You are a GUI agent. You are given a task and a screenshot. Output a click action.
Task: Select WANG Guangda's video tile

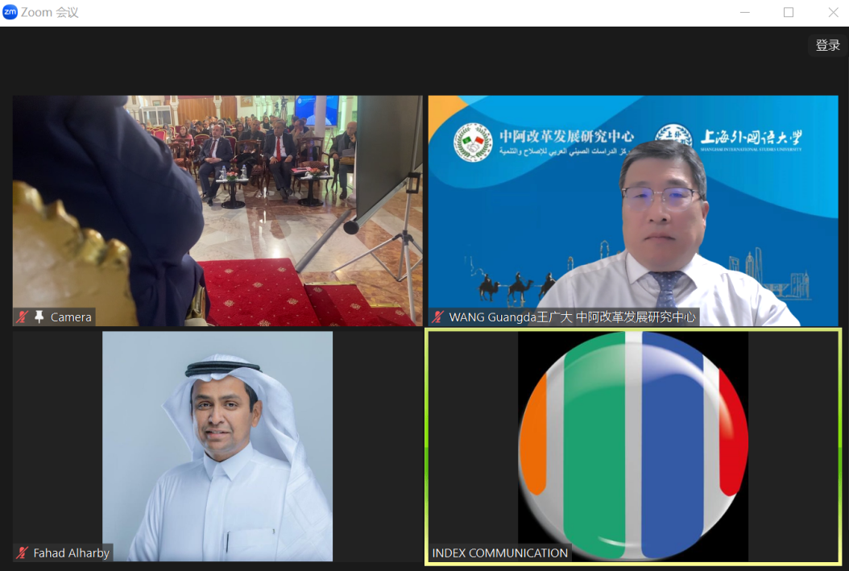point(634,209)
